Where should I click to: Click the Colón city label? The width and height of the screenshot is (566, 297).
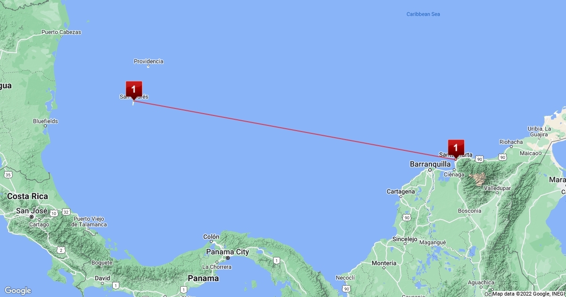(211, 237)
